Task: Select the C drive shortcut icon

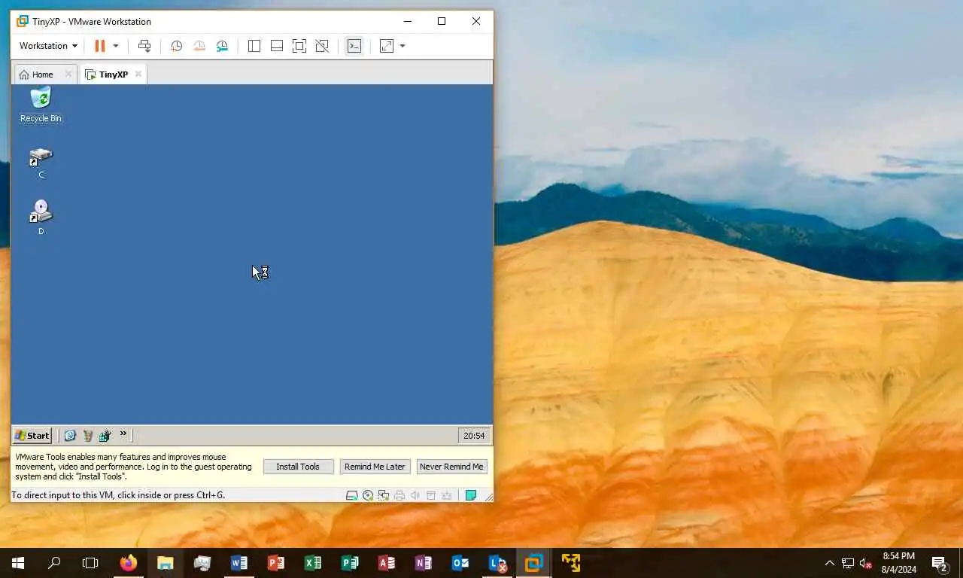Action: point(41,163)
